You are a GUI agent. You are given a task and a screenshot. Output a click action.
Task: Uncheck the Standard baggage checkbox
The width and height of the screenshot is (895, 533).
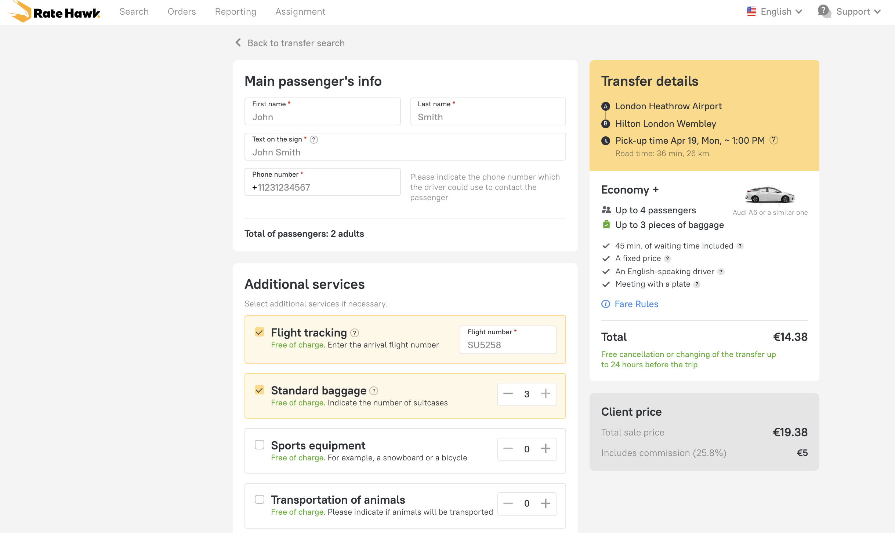tap(260, 390)
